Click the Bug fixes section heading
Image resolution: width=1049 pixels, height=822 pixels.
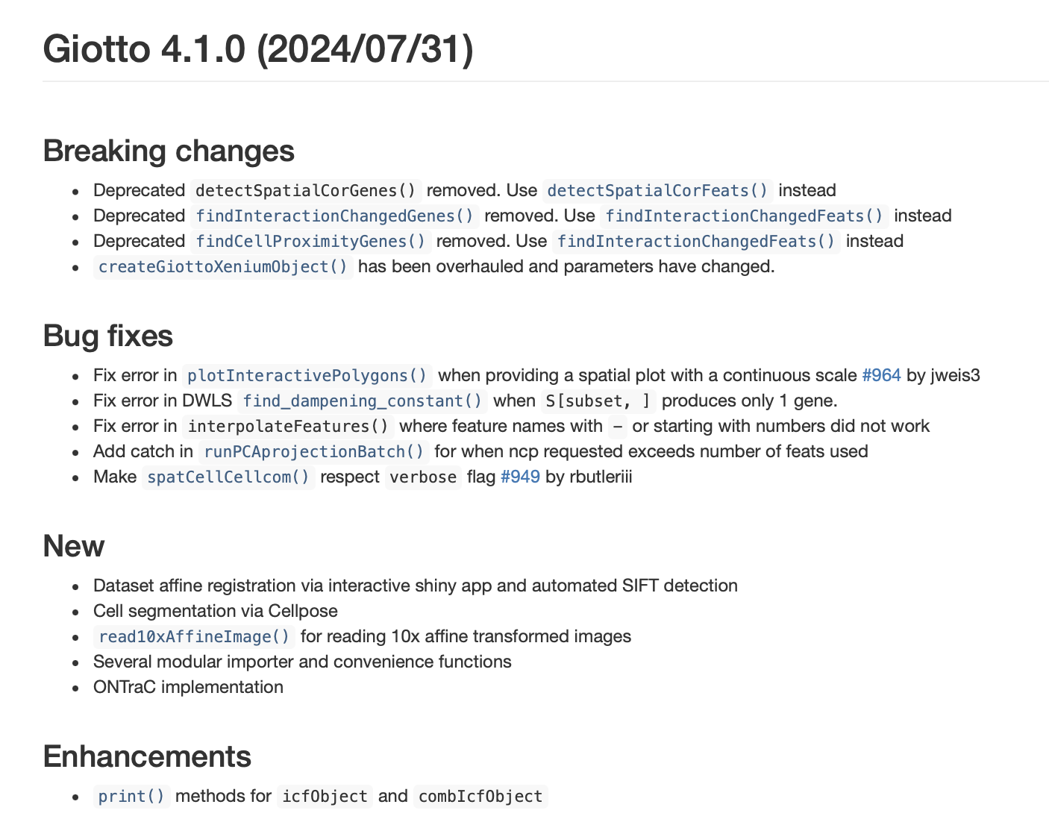coord(108,336)
